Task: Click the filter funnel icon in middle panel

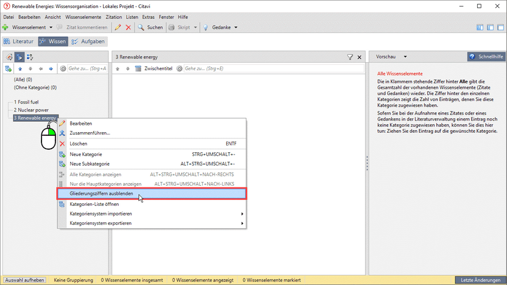Action: point(350,57)
